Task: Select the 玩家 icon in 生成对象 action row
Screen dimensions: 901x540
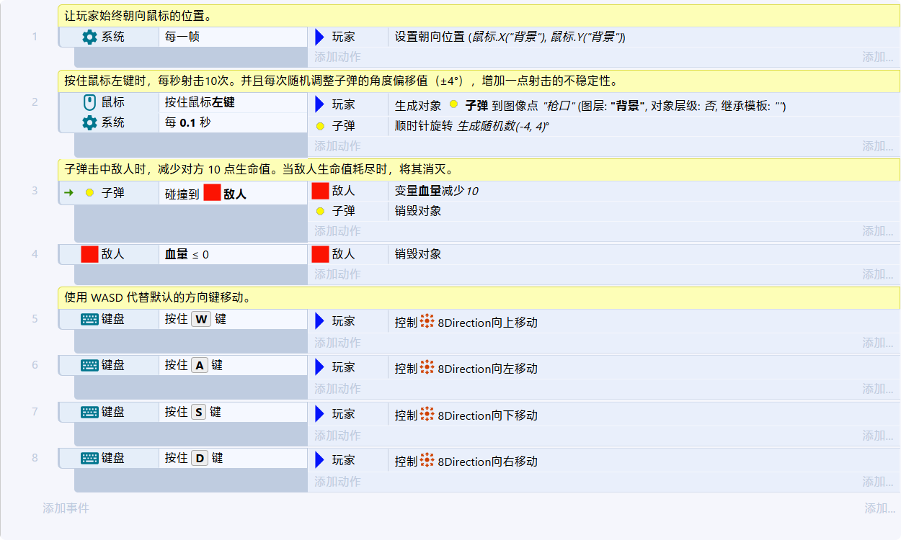Action: point(320,105)
